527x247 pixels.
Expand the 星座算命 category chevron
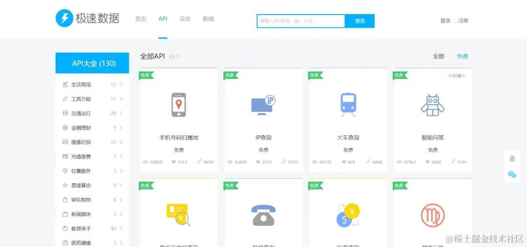click(121, 185)
